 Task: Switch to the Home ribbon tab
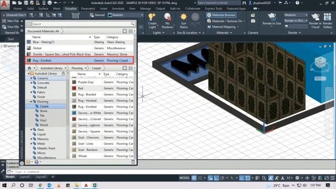coord(17,8)
